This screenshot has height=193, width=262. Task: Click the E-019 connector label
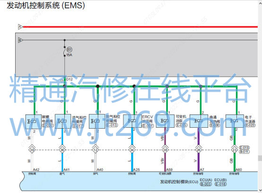(x=245, y=148)
